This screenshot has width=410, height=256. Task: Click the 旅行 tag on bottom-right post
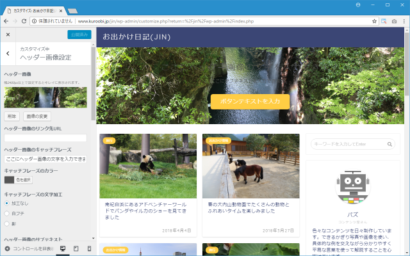(212, 250)
